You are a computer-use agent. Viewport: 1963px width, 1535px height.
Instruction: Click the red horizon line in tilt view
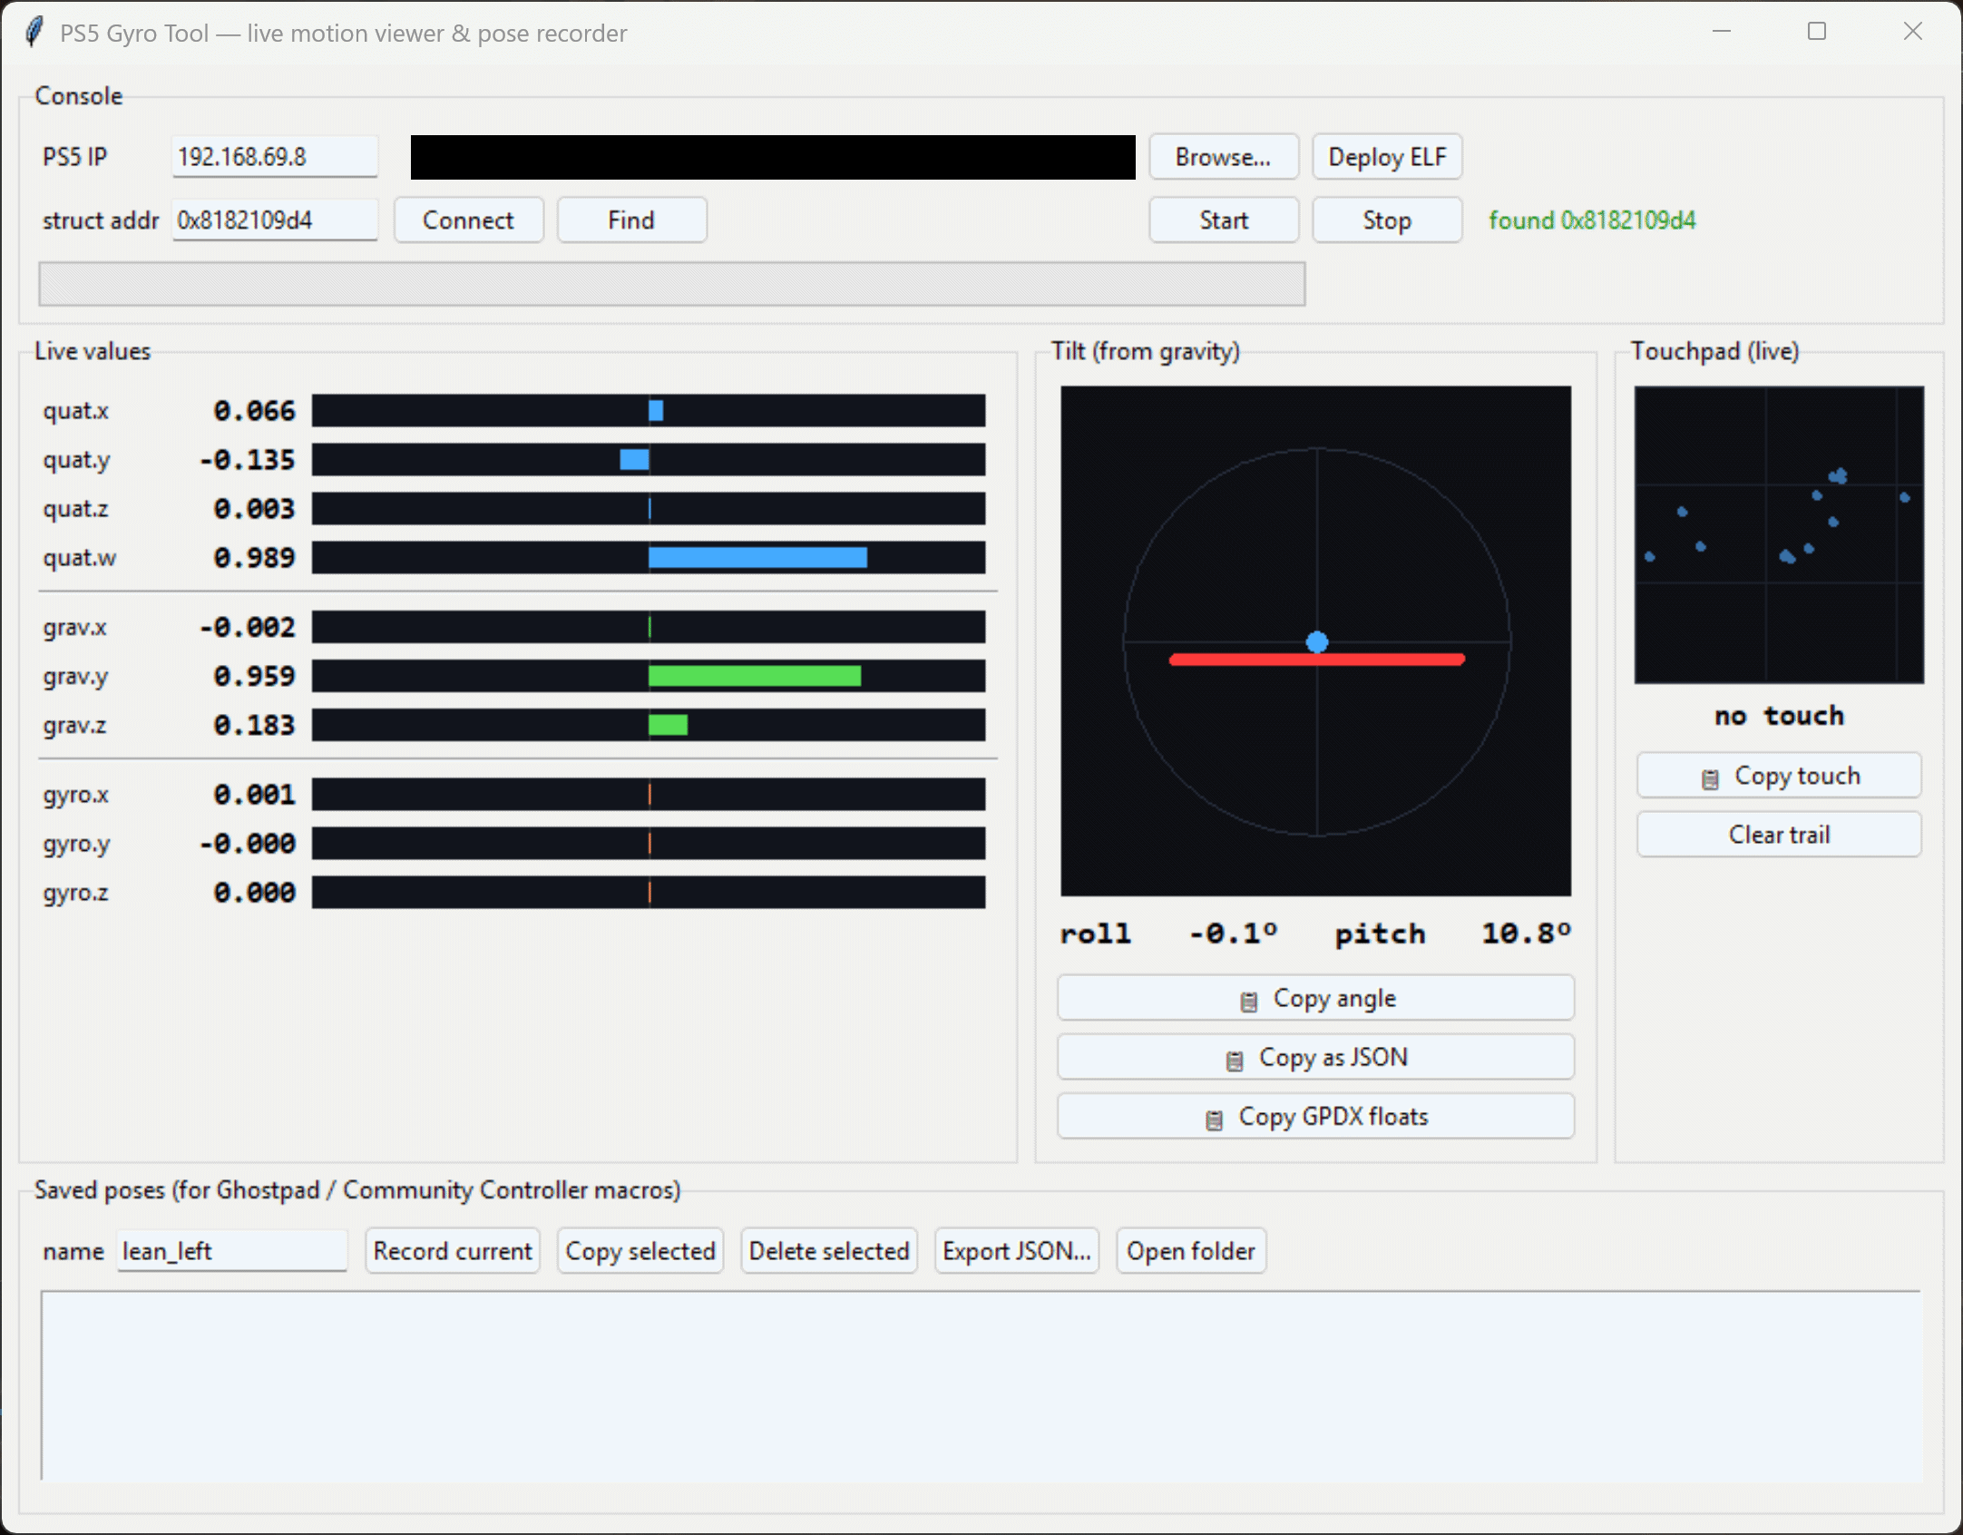click(1317, 660)
